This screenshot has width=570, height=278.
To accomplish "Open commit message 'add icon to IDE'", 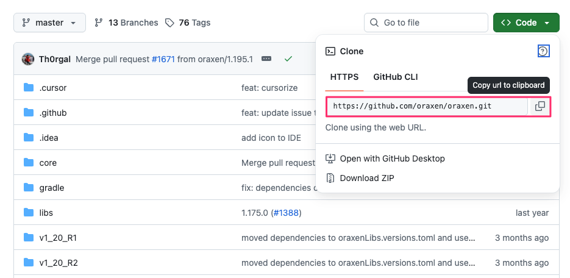I will [271, 138].
